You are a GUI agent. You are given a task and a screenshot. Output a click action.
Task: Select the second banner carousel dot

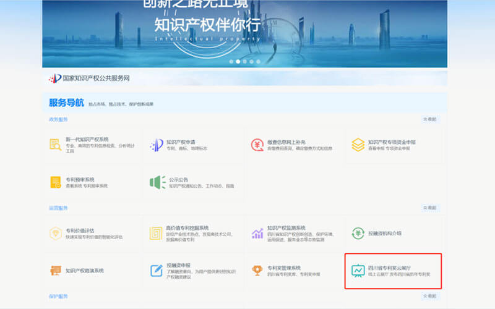click(x=238, y=62)
